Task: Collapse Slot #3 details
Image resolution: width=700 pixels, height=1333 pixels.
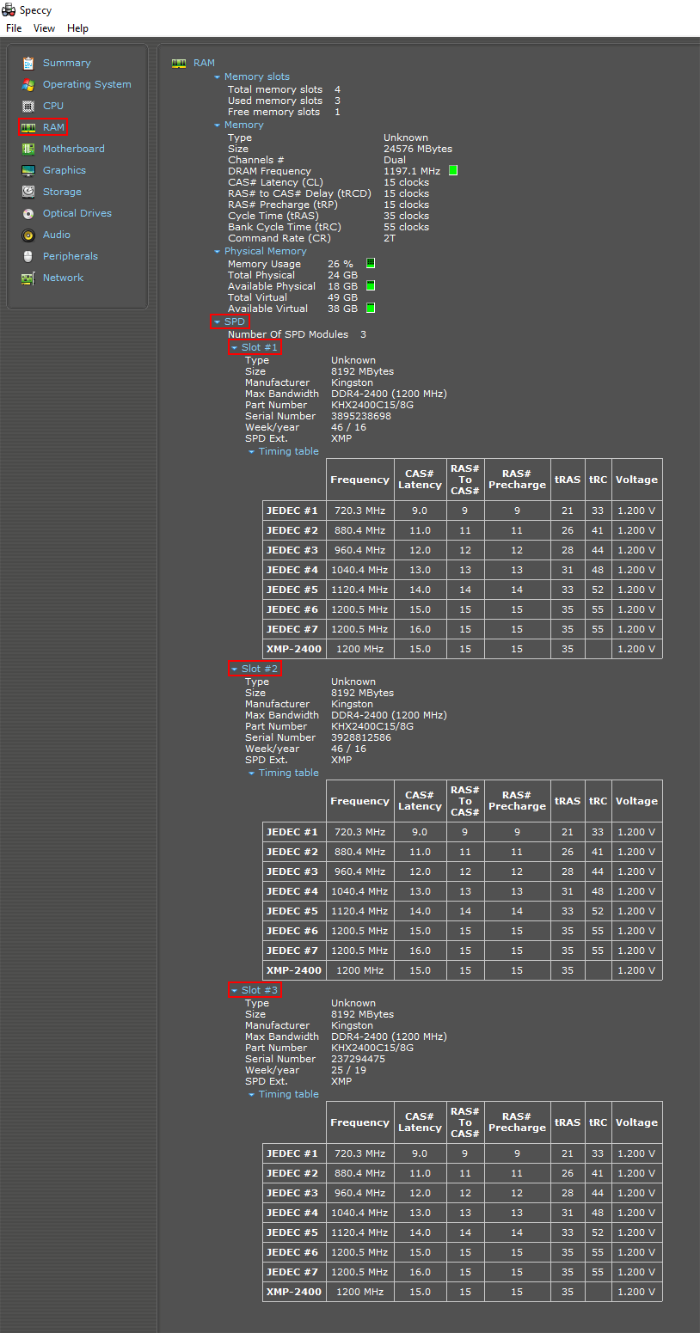Action: (235, 991)
